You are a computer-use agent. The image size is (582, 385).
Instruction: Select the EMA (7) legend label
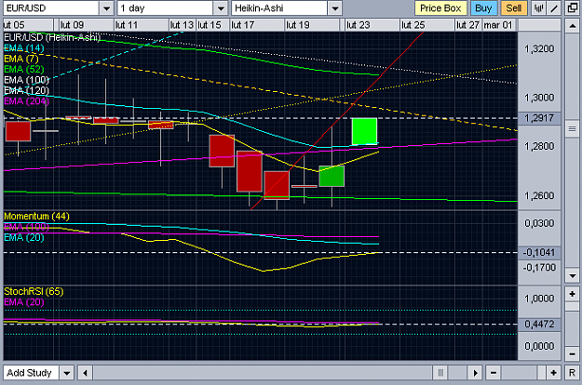[21, 59]
